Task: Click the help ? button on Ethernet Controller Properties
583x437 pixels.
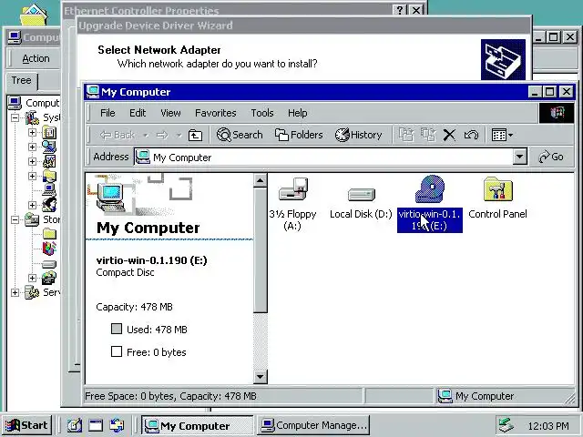Action: 400,10
